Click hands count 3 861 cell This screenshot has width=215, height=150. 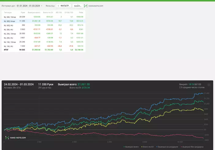(x=23, y=38)
